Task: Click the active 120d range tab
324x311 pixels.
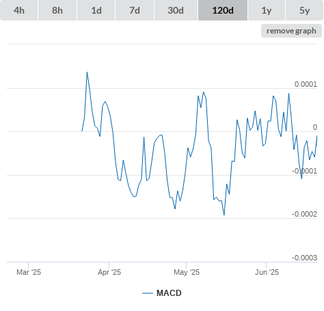Action: [x=223, y=10]
